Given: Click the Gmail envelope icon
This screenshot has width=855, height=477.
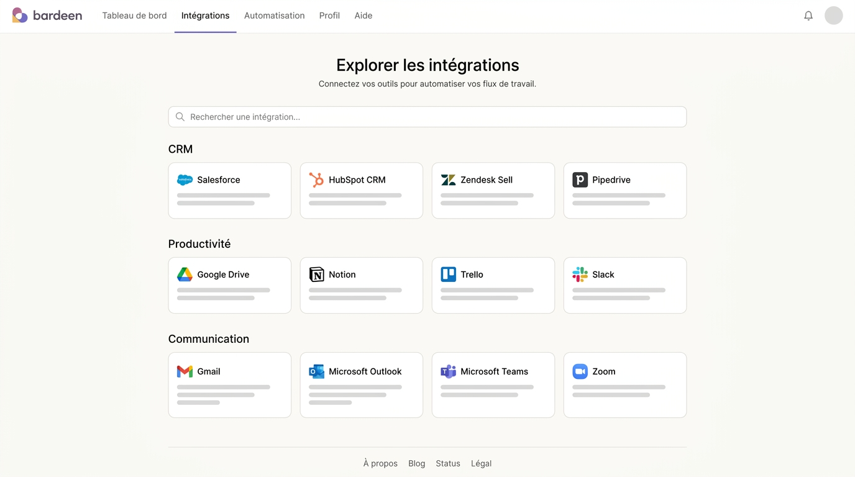Looking at the screenshot, I should 185,371.
